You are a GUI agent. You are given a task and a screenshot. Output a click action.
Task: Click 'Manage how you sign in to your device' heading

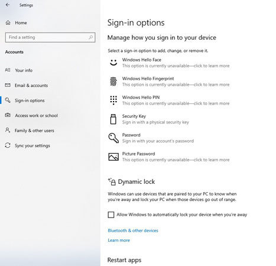coord(162,37)
